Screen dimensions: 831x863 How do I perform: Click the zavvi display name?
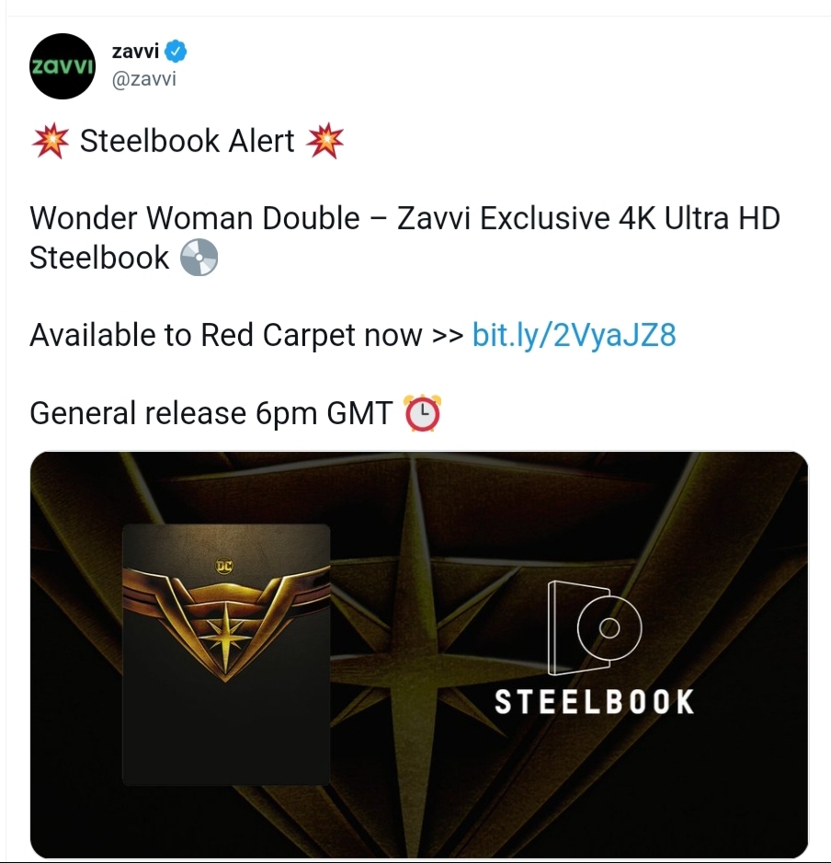[x=135, y=52]
